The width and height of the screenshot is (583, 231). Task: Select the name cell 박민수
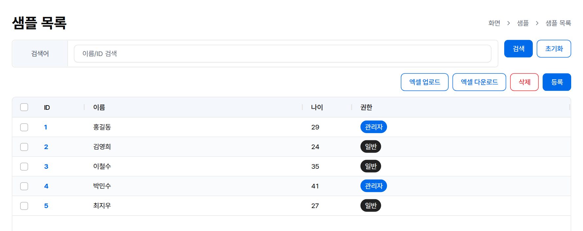tap(102, 186)
